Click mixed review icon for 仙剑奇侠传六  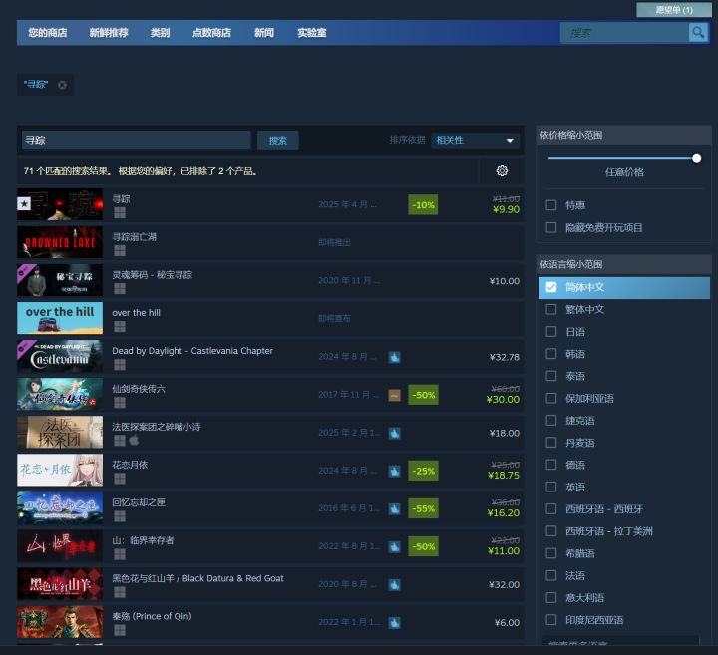tap(394, 395)
